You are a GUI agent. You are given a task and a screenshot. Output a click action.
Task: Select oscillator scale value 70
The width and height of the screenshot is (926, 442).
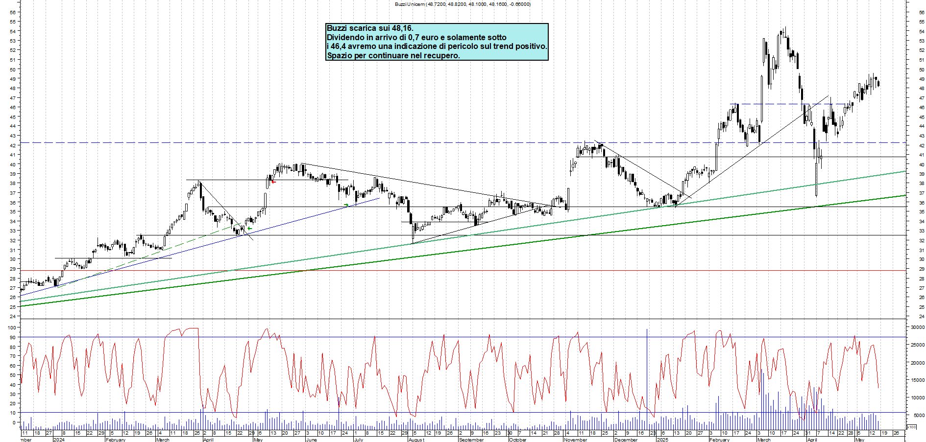(13, 356)
